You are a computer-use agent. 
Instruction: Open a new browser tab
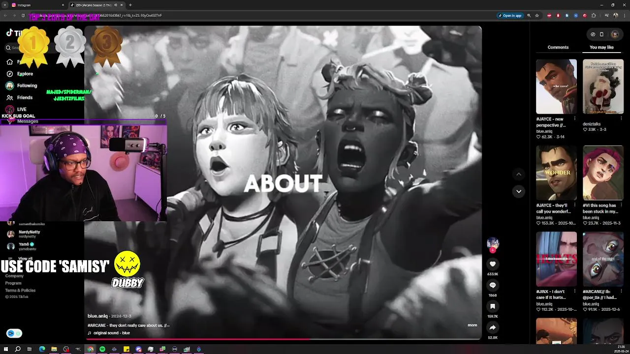point(130,5)
